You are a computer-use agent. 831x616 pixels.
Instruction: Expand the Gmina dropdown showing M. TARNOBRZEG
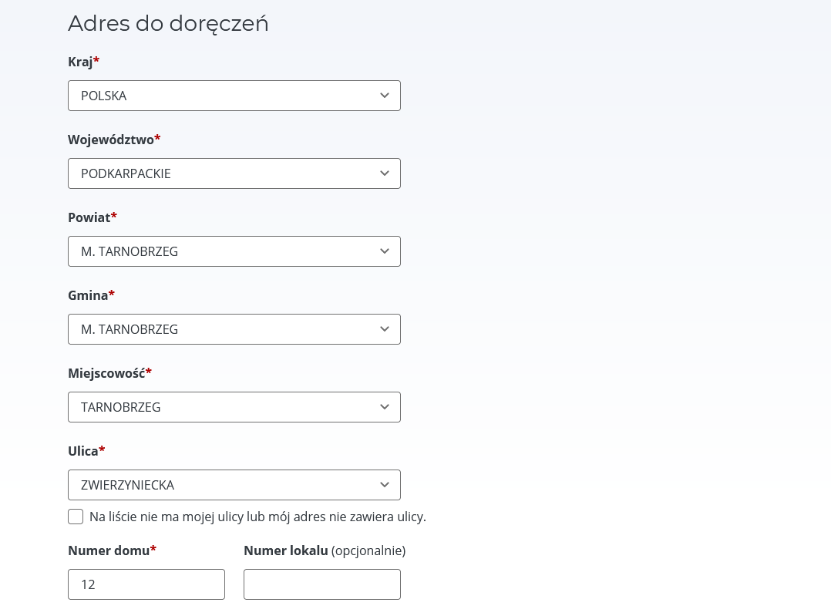224,329
